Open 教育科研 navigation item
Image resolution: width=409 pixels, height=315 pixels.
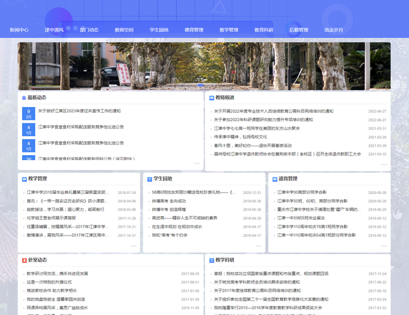264,30
